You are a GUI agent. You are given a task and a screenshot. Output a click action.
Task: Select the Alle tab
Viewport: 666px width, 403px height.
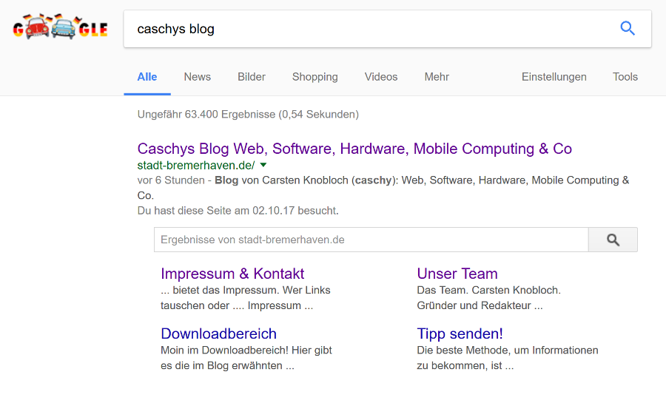pos(147,77)
